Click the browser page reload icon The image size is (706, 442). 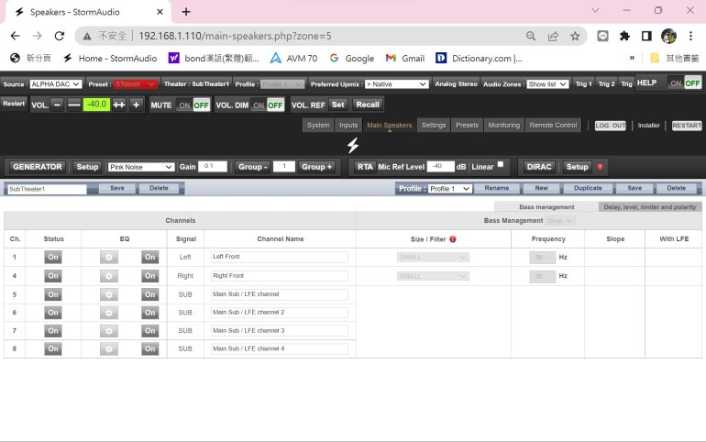tap(61, 36)
